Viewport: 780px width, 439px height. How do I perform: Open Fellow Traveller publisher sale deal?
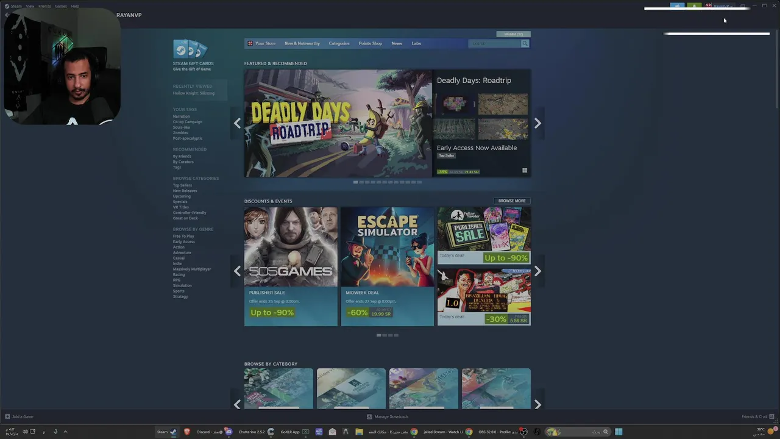484,235
